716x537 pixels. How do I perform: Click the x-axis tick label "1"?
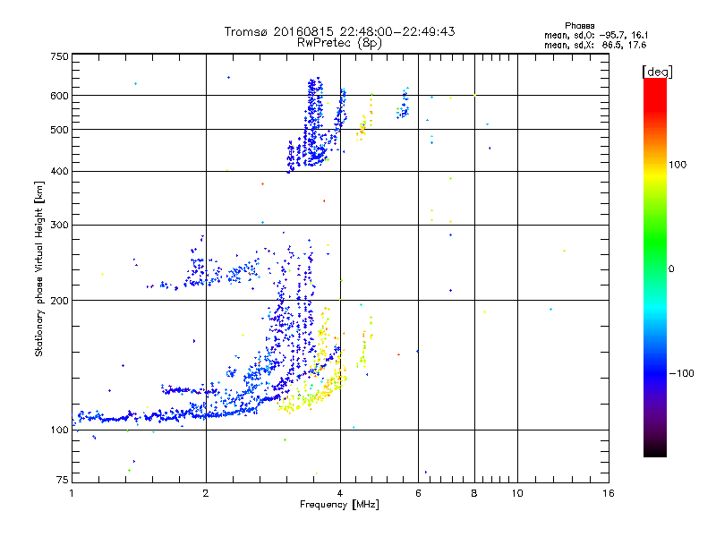(x=72, y=493)
